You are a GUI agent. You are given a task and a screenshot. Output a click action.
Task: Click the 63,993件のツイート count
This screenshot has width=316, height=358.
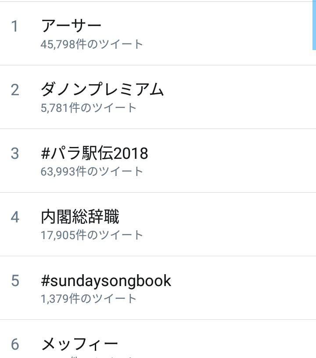click(92, 172)
